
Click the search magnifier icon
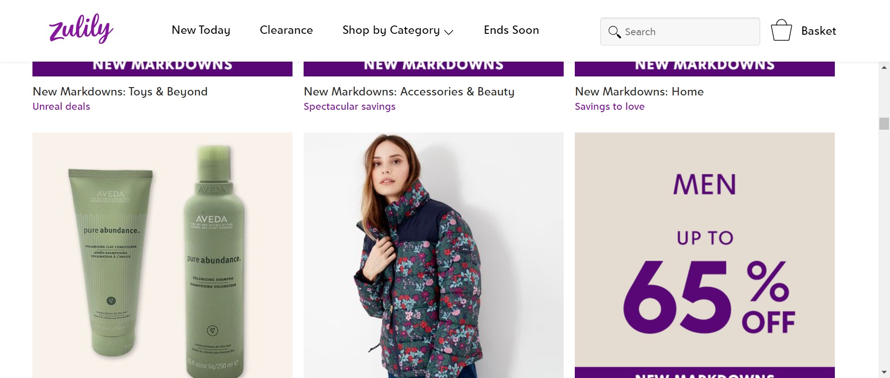point(614,32)
